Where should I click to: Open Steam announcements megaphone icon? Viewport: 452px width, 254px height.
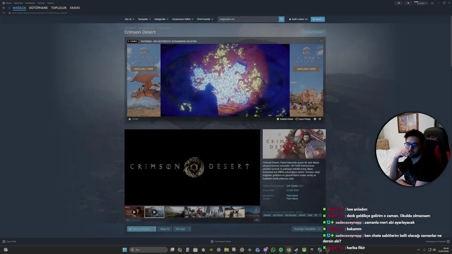399,3
